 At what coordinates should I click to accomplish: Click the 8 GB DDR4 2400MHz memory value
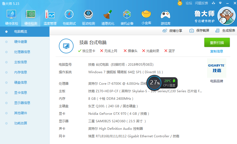111,99
